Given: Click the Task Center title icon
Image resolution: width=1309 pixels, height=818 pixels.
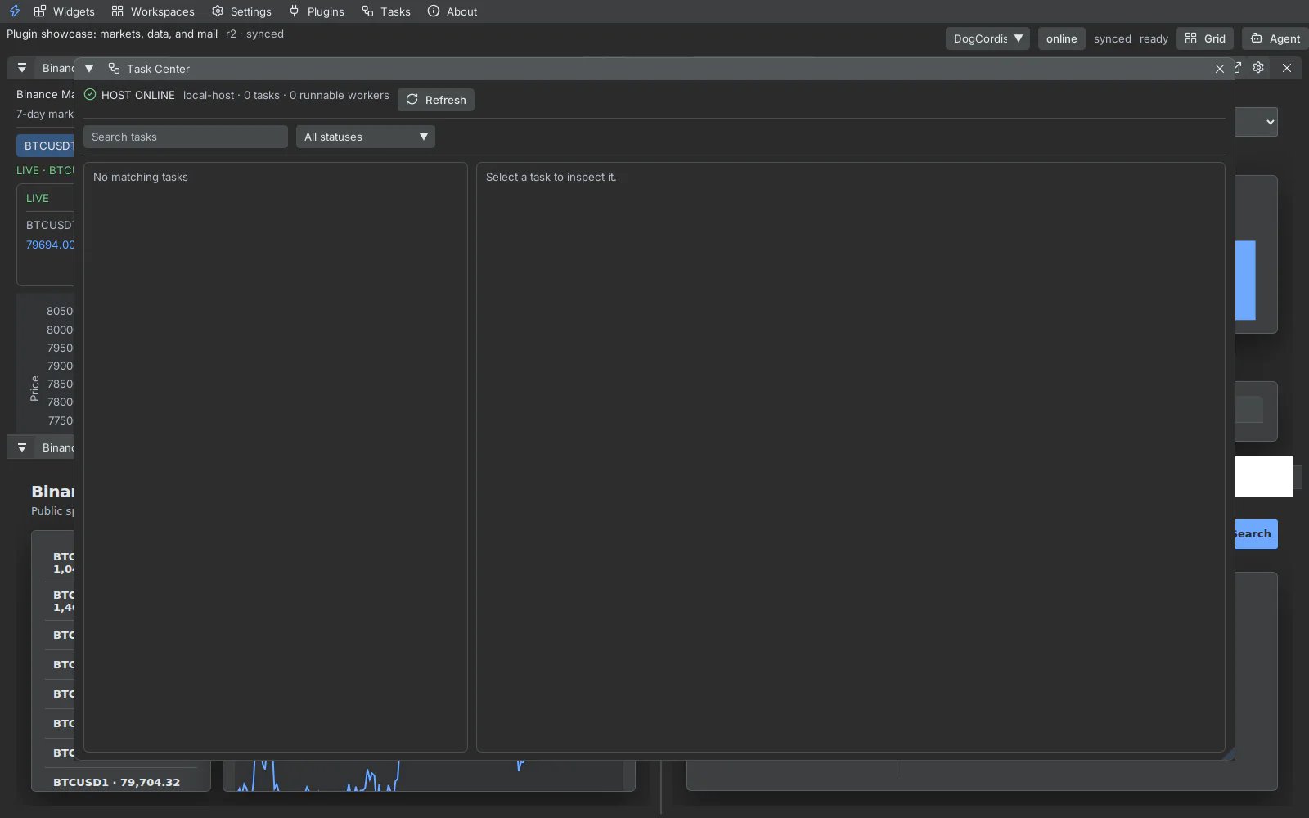Looking at the screenshot, I should pyautogui.click(x=114, y=69).
